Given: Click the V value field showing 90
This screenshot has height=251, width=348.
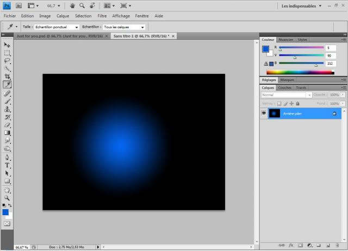Looking at the screenshot, I should 331,55.
